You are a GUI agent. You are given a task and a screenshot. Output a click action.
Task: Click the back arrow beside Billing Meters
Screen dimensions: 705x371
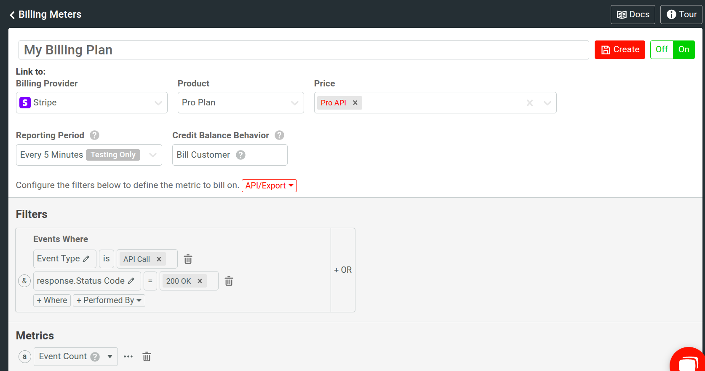[12, 15]
